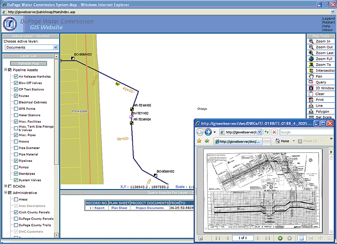337x244 pixels.
Task: Check the SCADA group checkbox
Action: (x=10, y=186)
